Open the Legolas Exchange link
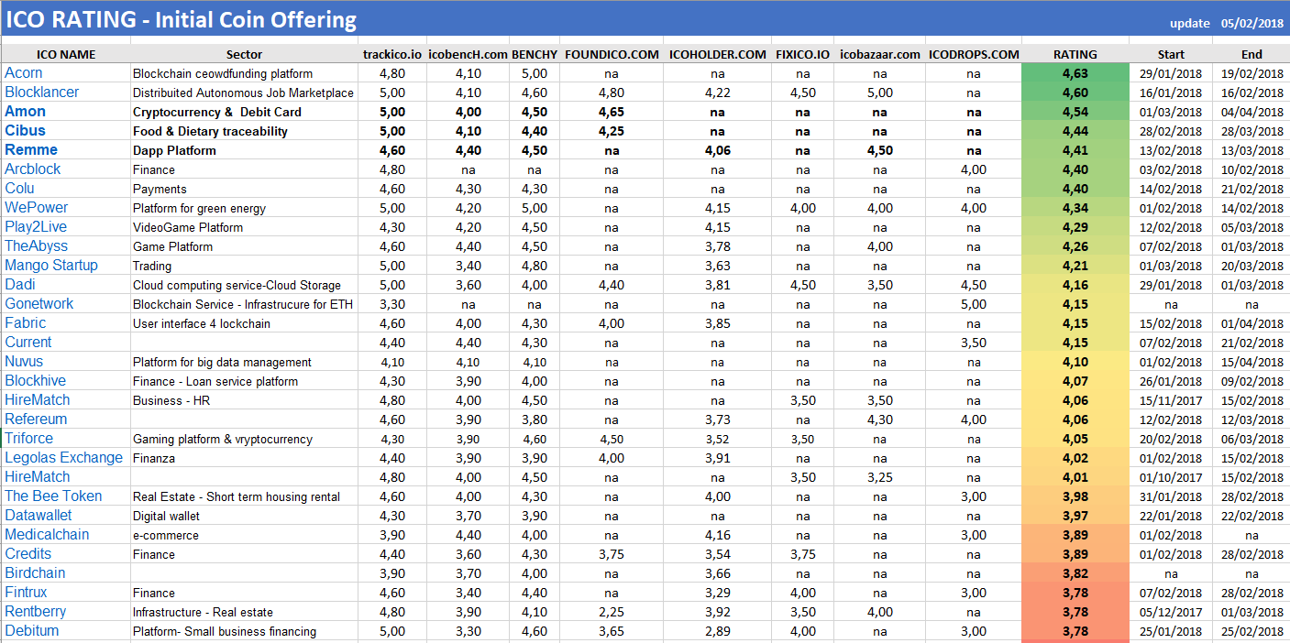The height and width of the screenshot is (643, 1290). tap(64, 458)
